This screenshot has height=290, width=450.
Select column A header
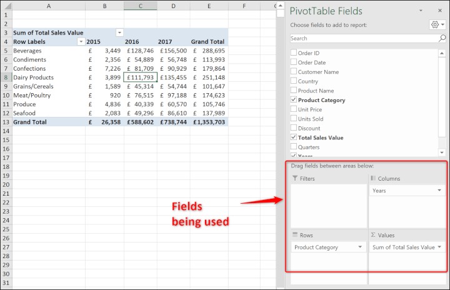[49, 6]
